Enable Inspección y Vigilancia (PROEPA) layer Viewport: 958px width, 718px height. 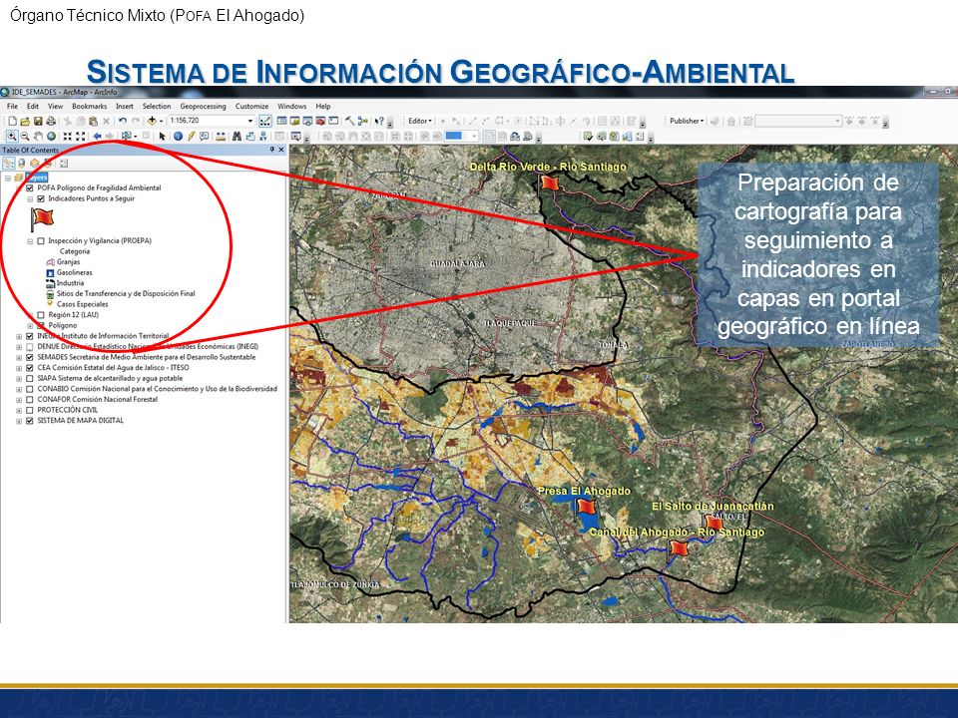coord(40,240)
